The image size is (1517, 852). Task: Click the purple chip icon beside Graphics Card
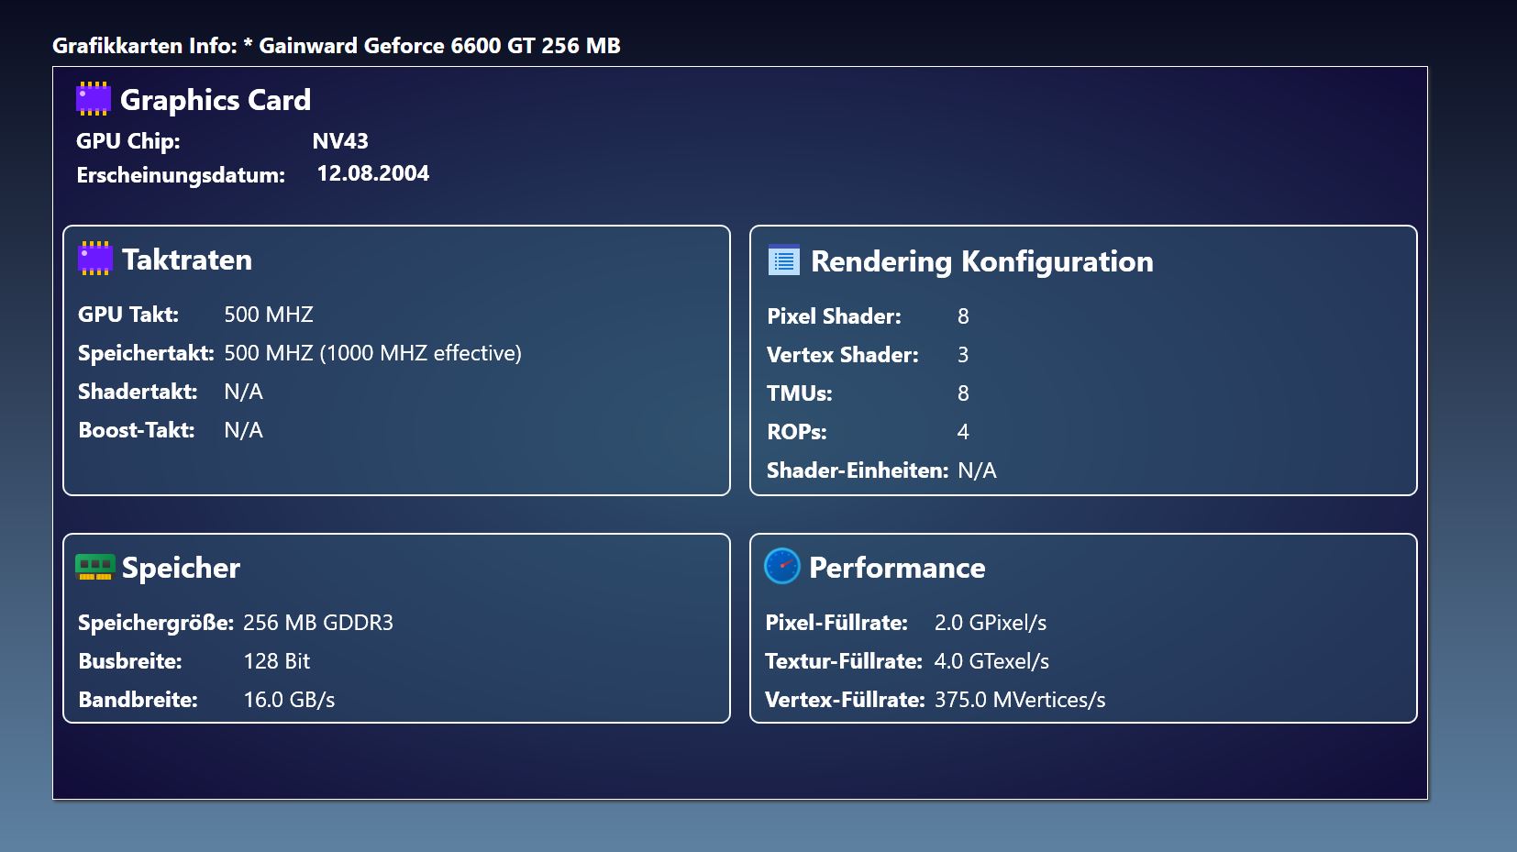click(94, 99)
